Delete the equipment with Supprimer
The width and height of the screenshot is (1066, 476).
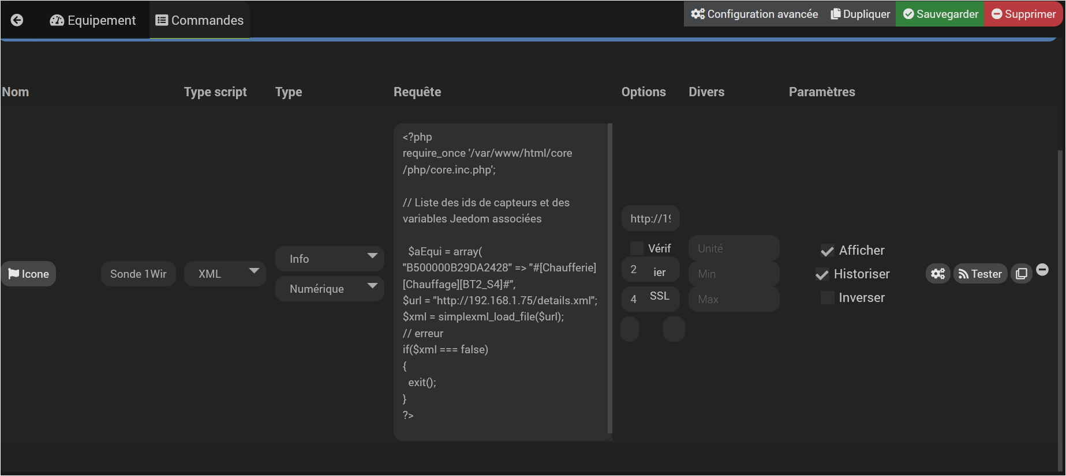pos(1023,14)
